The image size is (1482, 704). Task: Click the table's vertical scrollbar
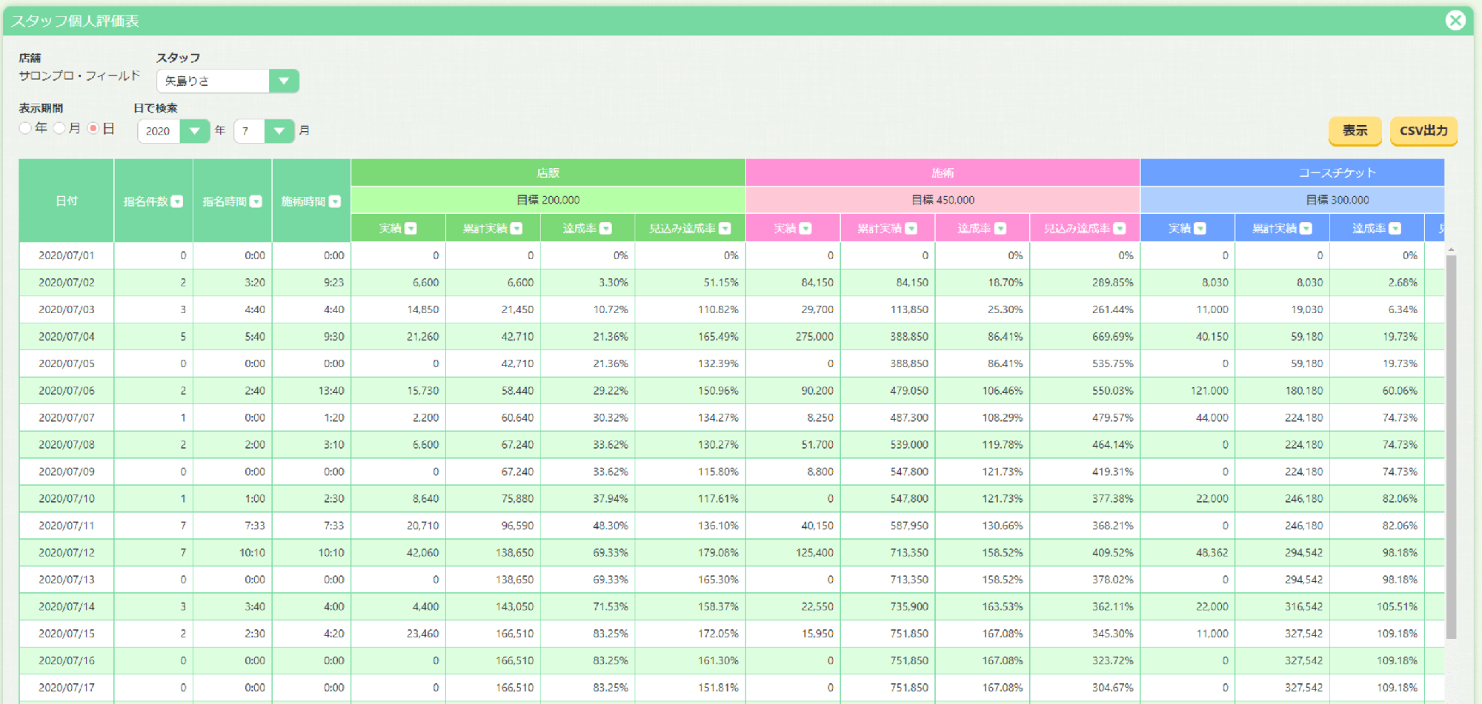(1451, 444)
